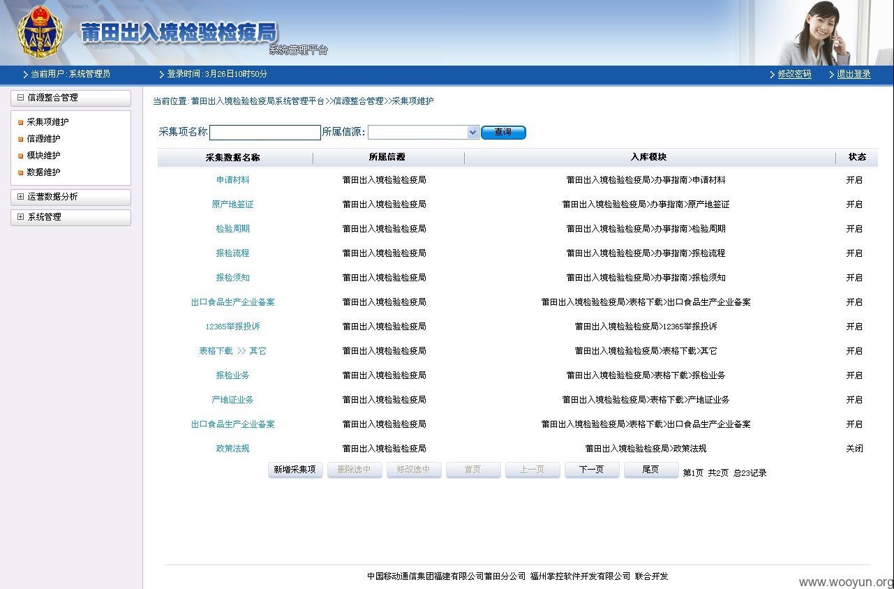Click module path ending in 检验周期

(646, 229)
